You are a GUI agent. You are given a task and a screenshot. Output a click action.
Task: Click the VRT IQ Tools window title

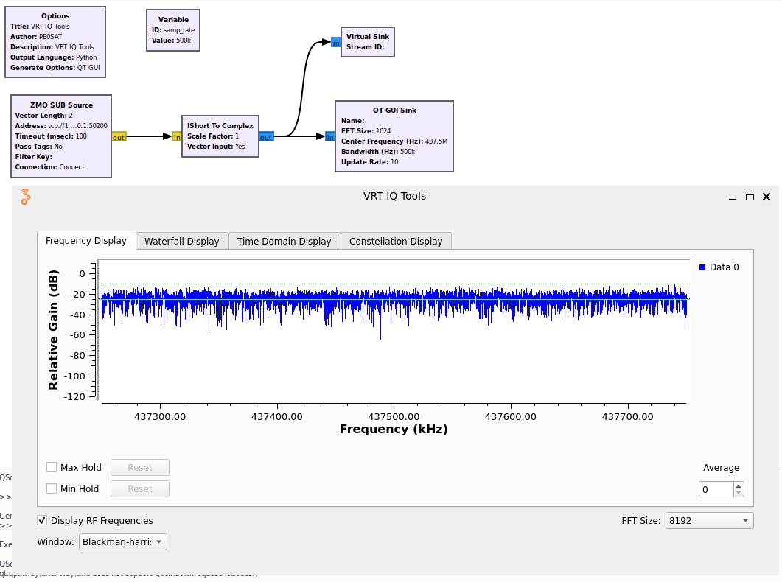coord(394,196)
